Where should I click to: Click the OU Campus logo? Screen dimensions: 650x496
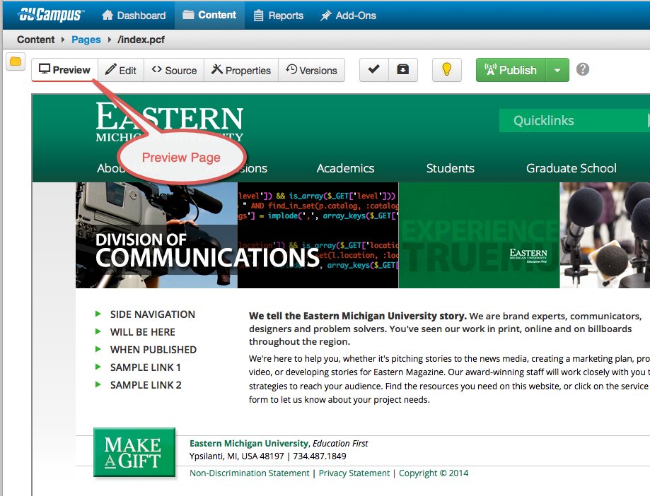pos(51,16)
